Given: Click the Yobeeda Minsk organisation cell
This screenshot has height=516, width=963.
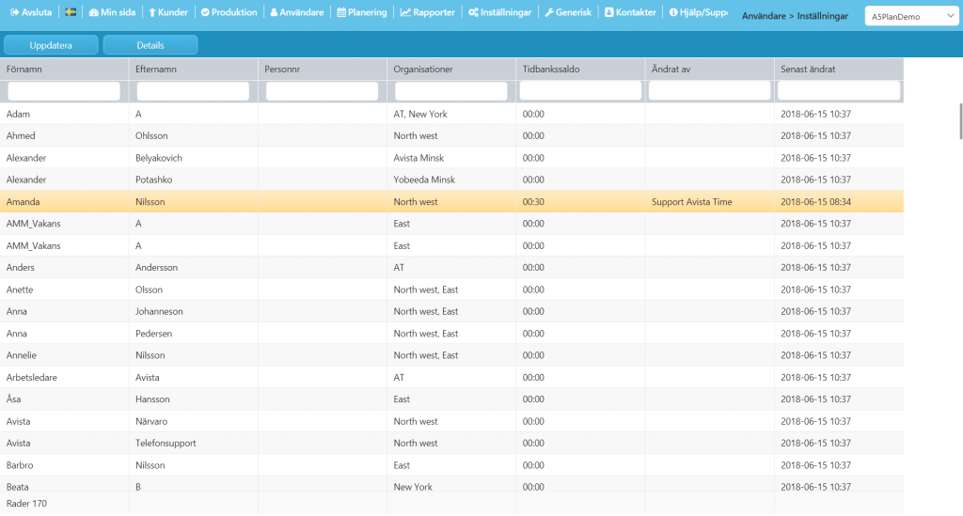Looking at the screenshot, I should pyautogui.click(x=424, y=180).
